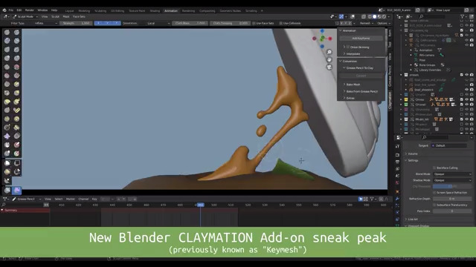The height and width of the screenshot is (267, 476).
Task: Enable Backface Culling checkbox
Action: 434,168
